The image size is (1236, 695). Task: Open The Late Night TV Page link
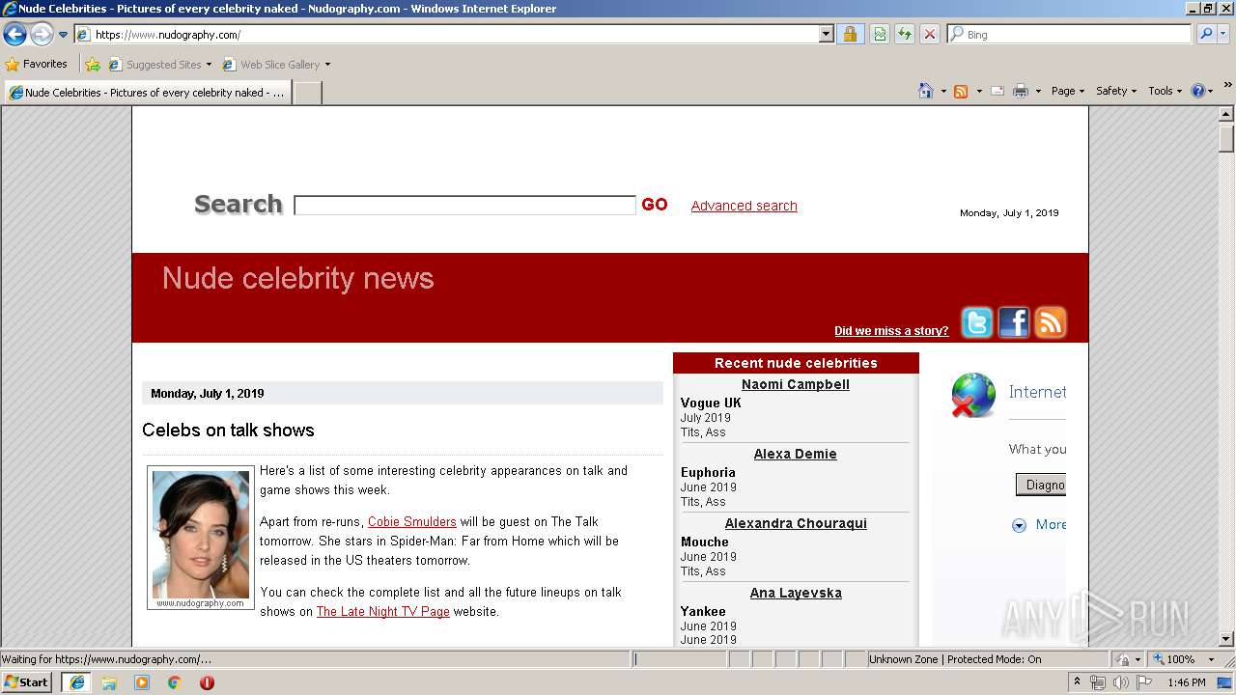[x=383, y=612]
